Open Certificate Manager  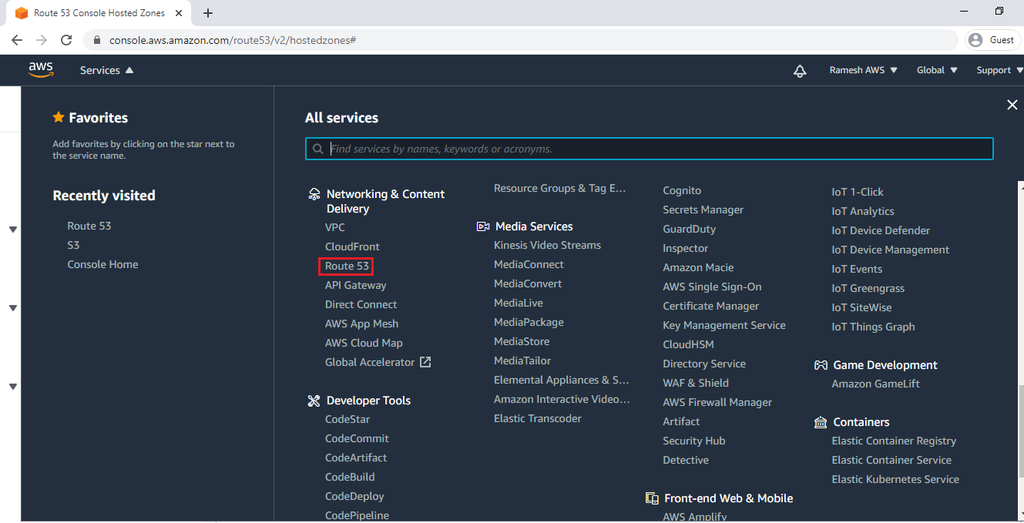click(711, 306)
